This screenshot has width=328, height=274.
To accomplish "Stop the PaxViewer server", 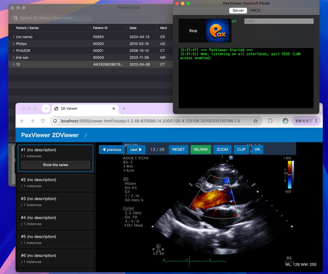I will click(193, 31).
